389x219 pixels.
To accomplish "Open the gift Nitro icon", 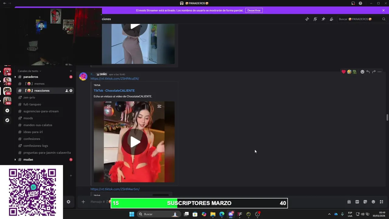I will click(349, 202).
